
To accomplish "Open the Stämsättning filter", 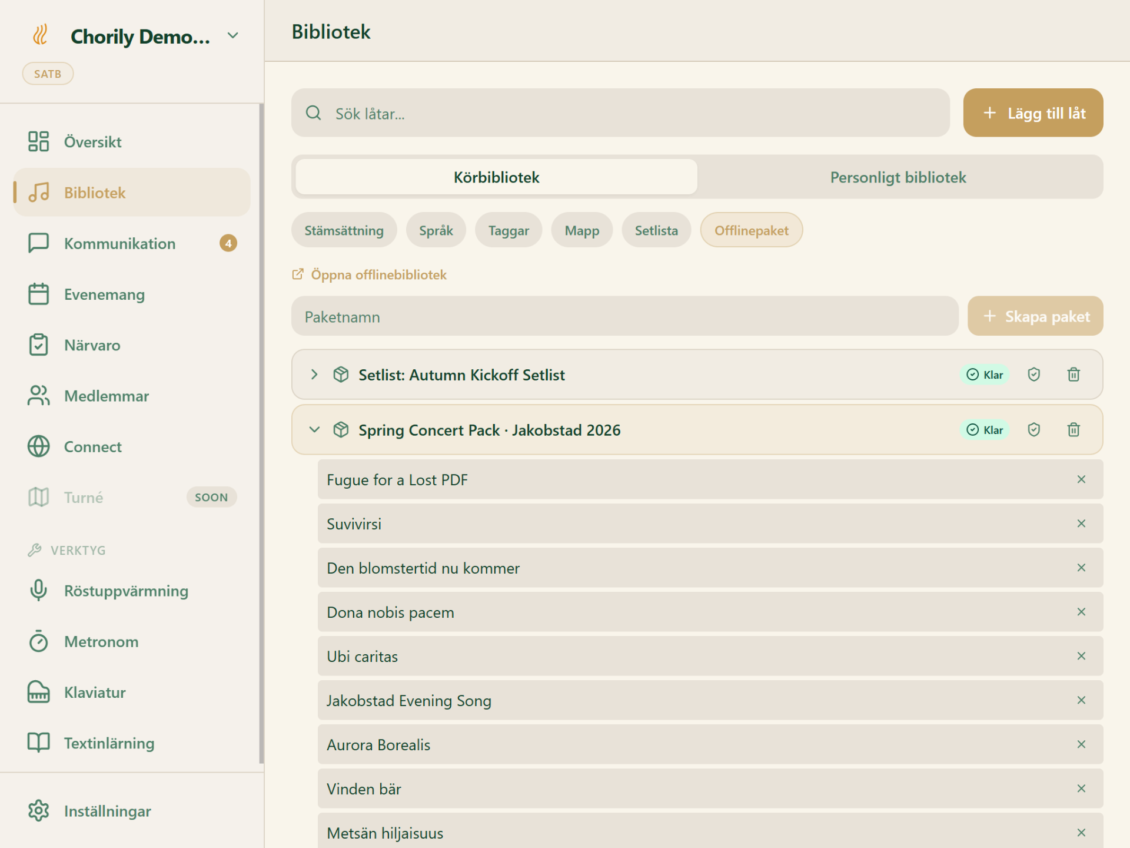I will coord(344,230).
